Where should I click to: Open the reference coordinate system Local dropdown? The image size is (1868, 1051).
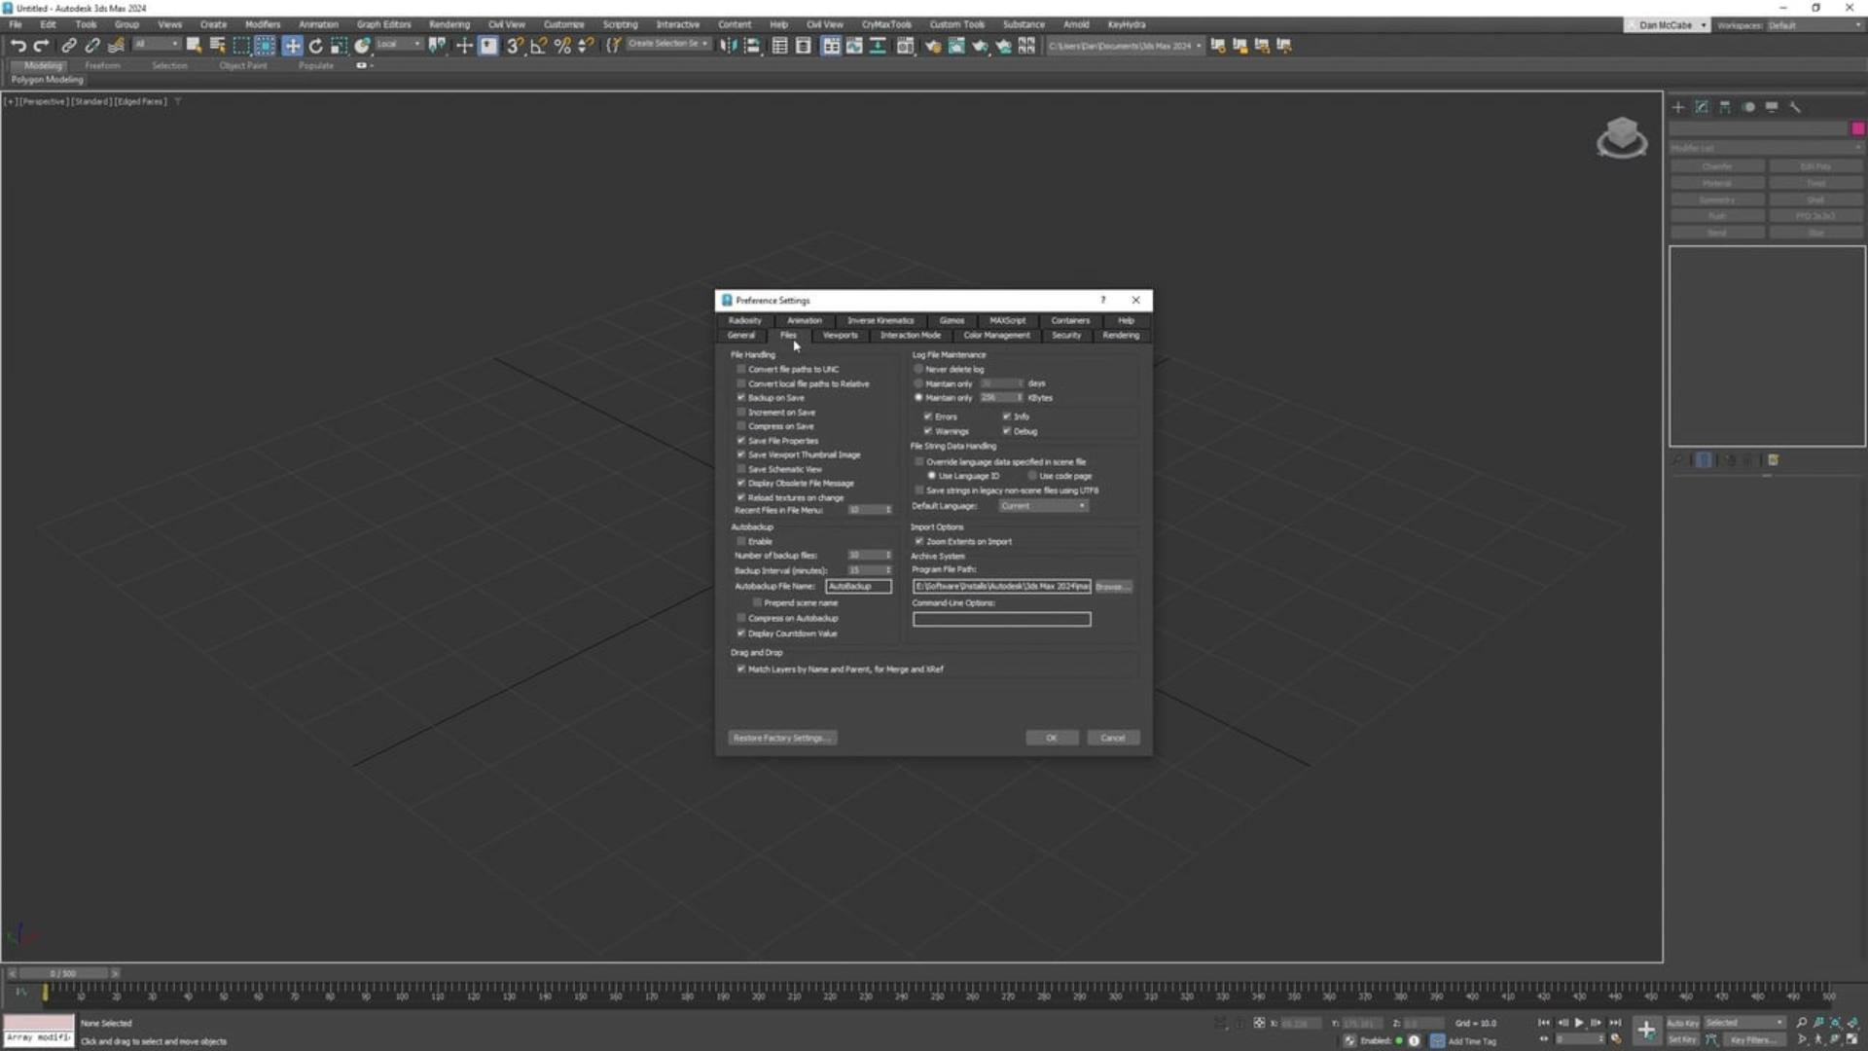click(x=399, y=45)
